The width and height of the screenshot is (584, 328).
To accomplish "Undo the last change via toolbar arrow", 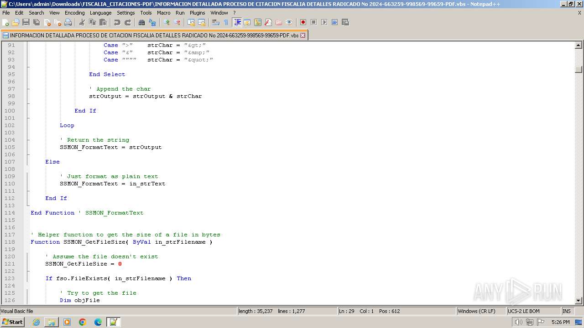I will pos(117,22).
